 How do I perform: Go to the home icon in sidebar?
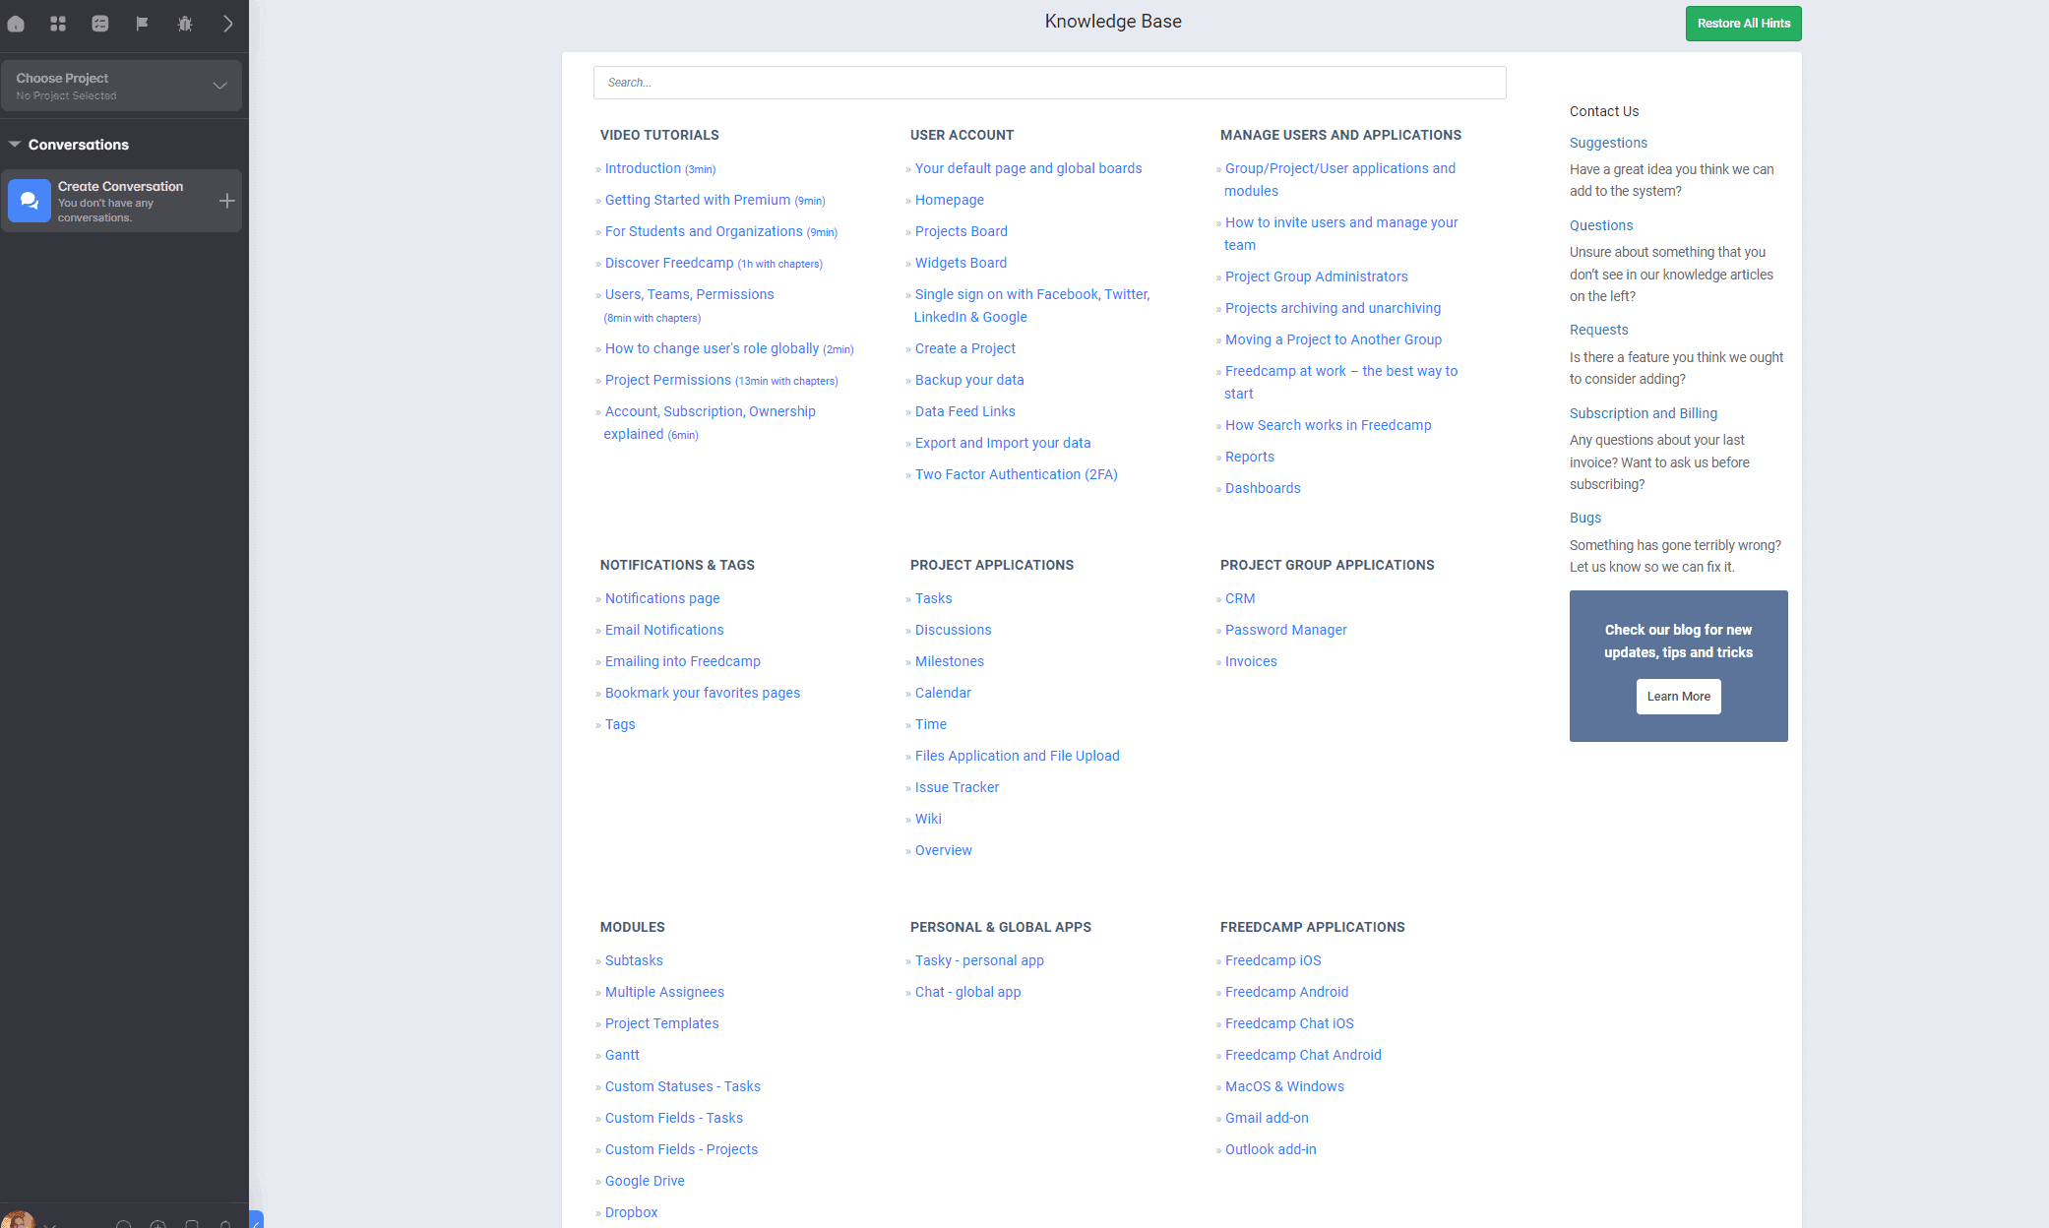16,24
